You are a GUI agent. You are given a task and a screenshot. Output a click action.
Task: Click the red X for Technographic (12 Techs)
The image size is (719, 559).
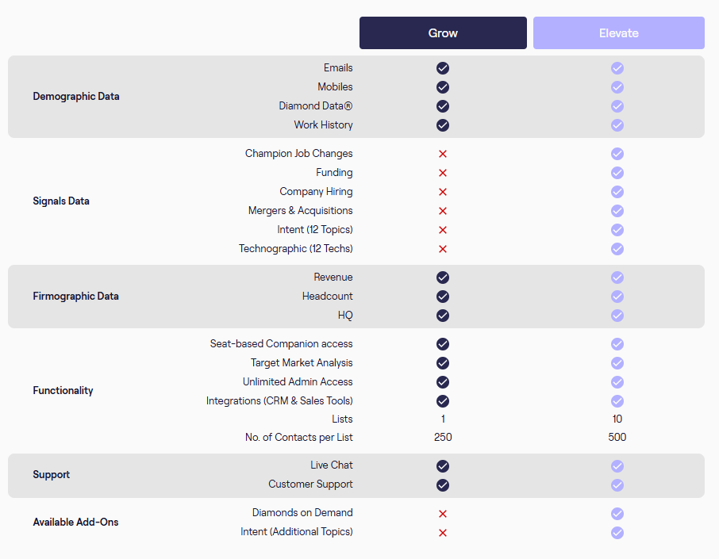pyautogui.click(x=443, y=249)
